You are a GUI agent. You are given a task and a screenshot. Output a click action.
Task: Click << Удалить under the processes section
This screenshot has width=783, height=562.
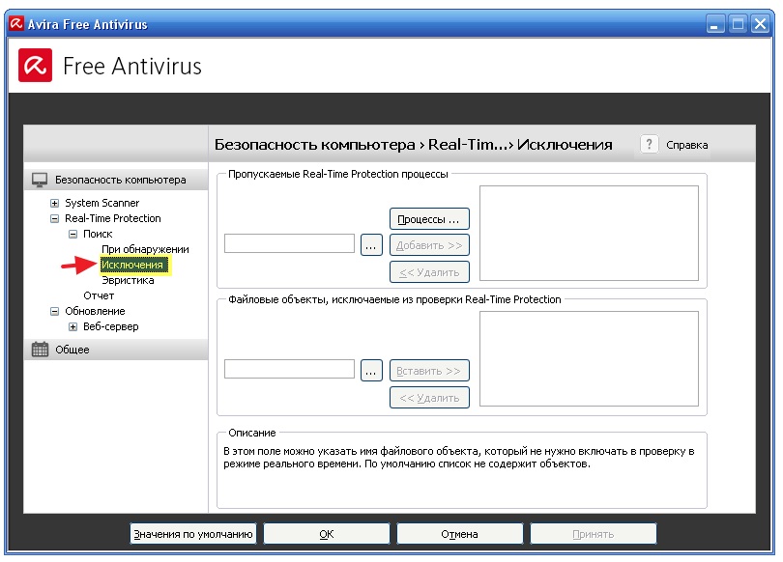(x=429, y=272)
